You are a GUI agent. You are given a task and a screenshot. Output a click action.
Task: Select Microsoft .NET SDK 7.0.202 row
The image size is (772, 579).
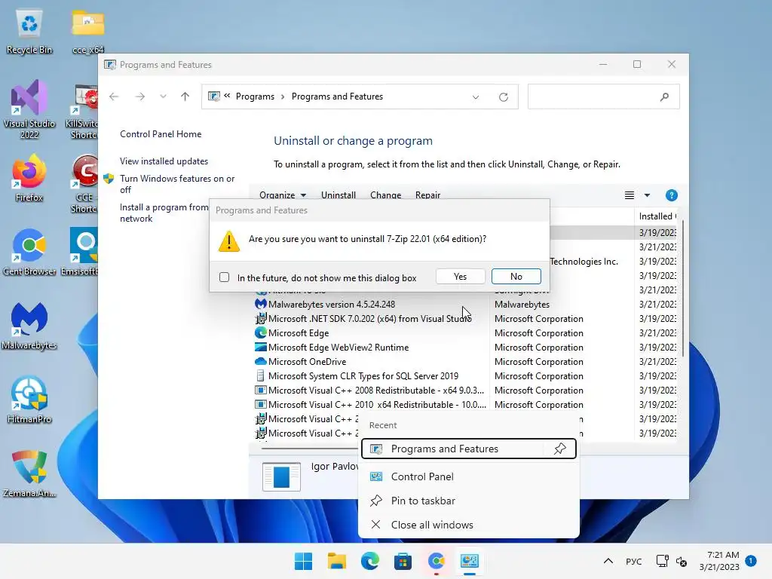[465, 319]
